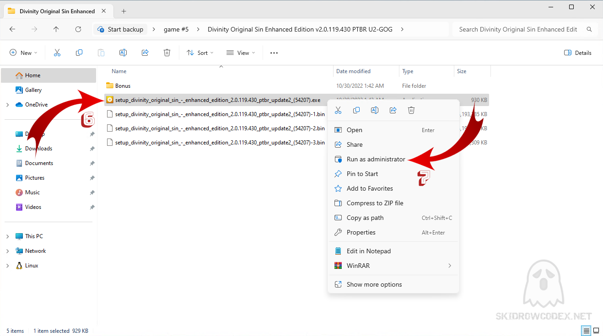Delete via the context menu trash icon
603x336 pixels.
[411, 110]
